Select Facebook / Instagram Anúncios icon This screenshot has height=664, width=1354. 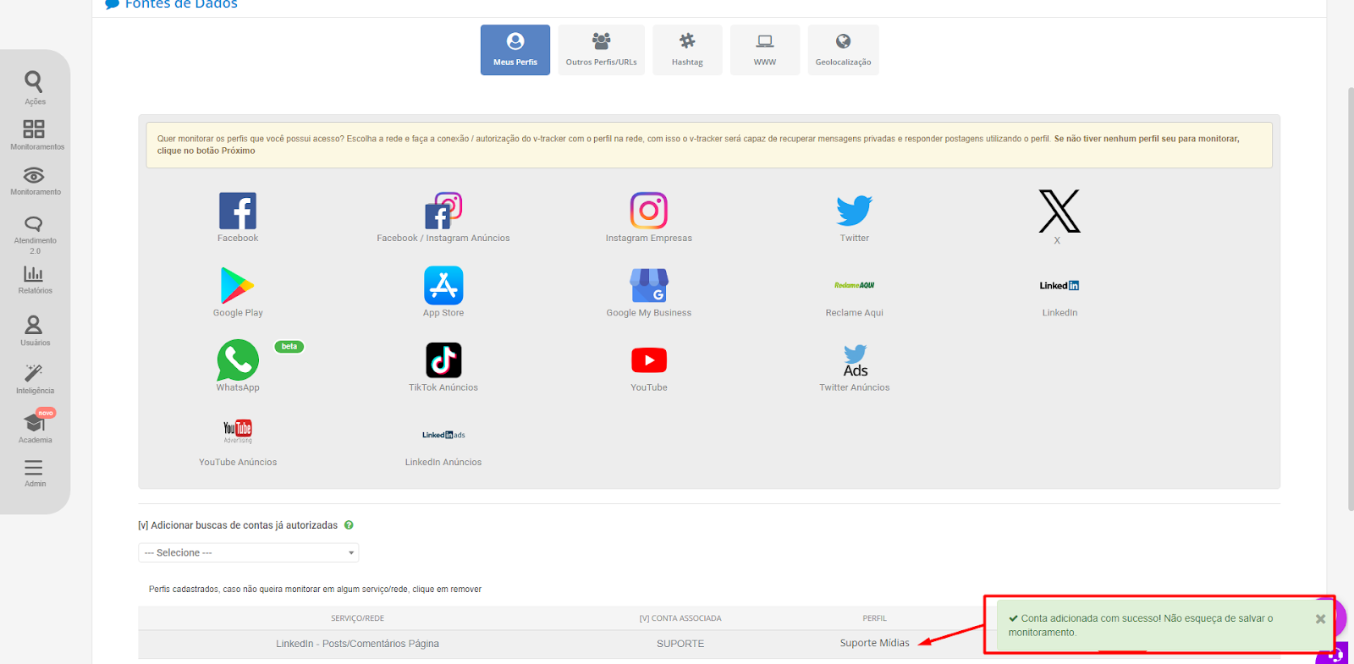(443, 211)
